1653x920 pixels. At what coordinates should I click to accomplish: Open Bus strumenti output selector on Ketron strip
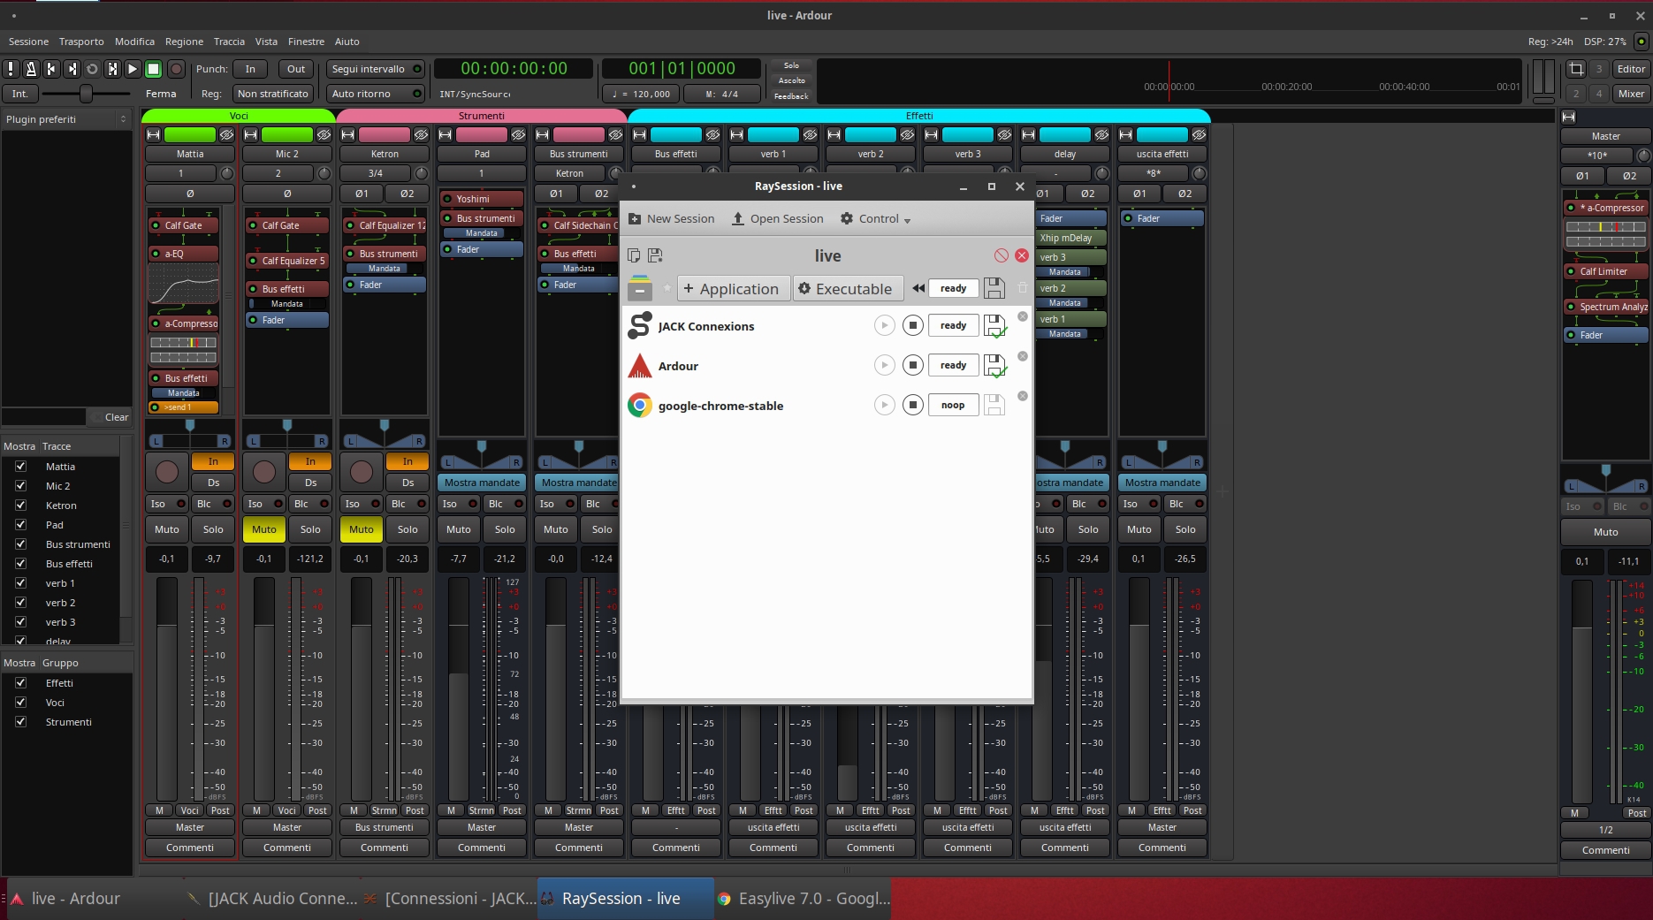(385, 828)
